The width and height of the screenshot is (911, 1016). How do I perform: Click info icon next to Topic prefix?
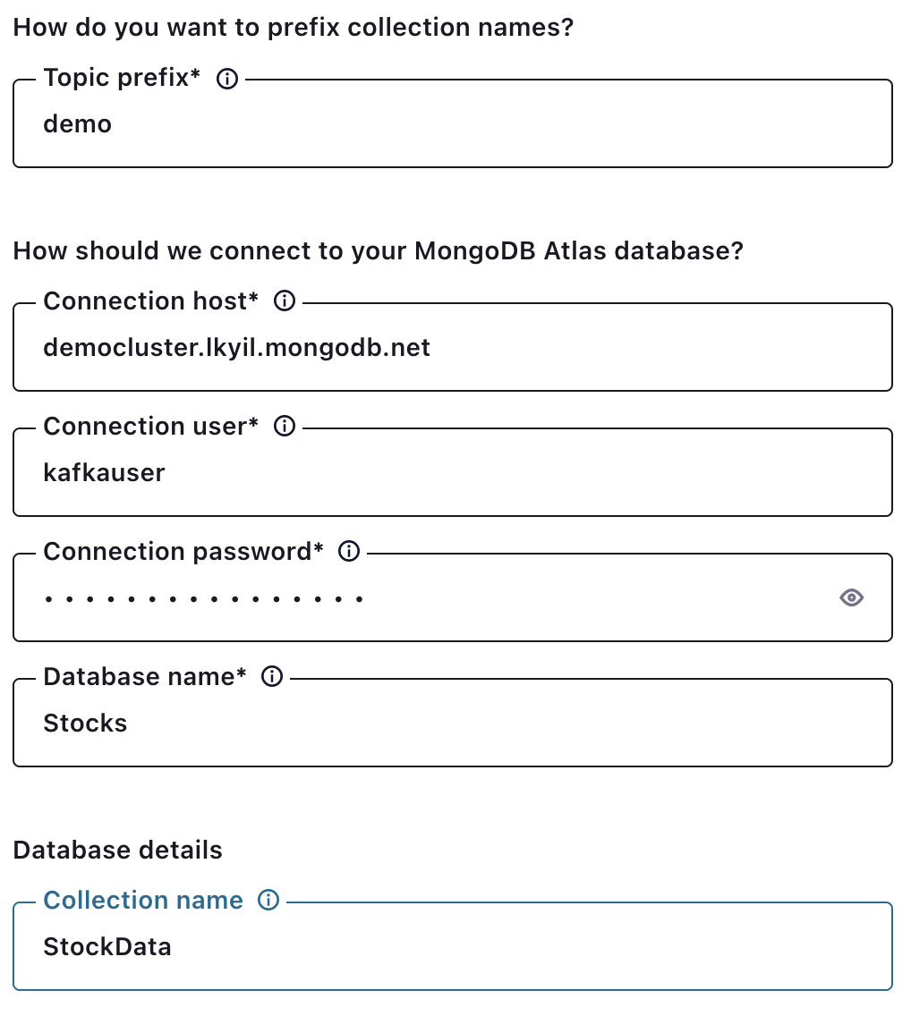coord(227,79)
